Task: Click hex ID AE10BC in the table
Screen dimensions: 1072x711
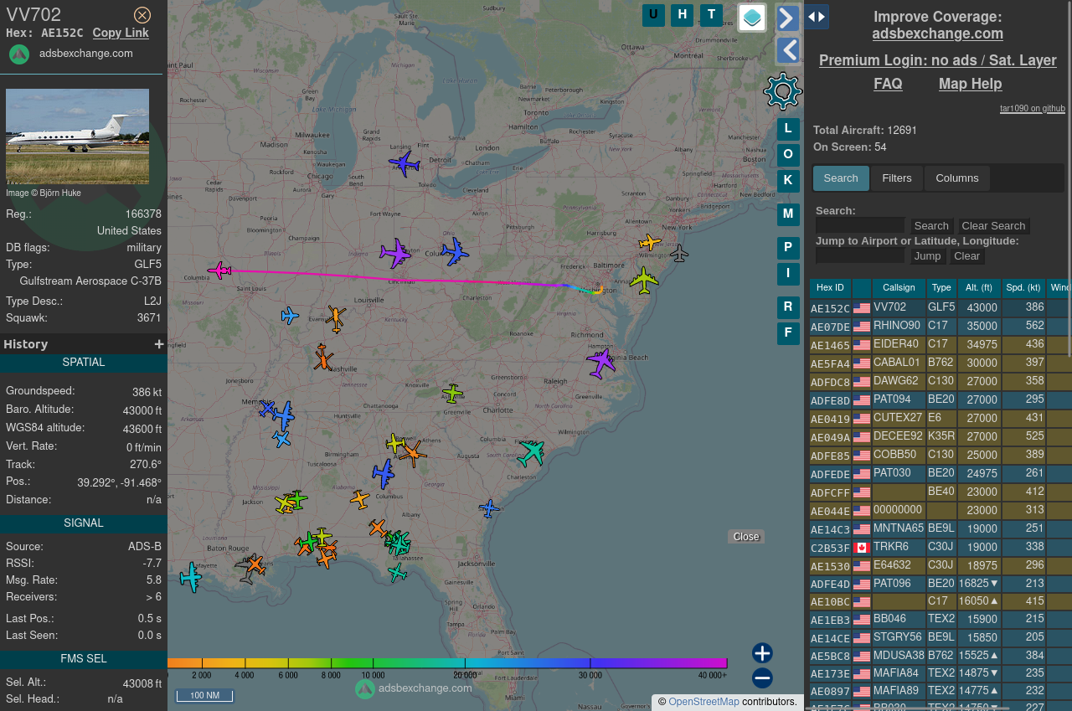Action: [830, 602]
